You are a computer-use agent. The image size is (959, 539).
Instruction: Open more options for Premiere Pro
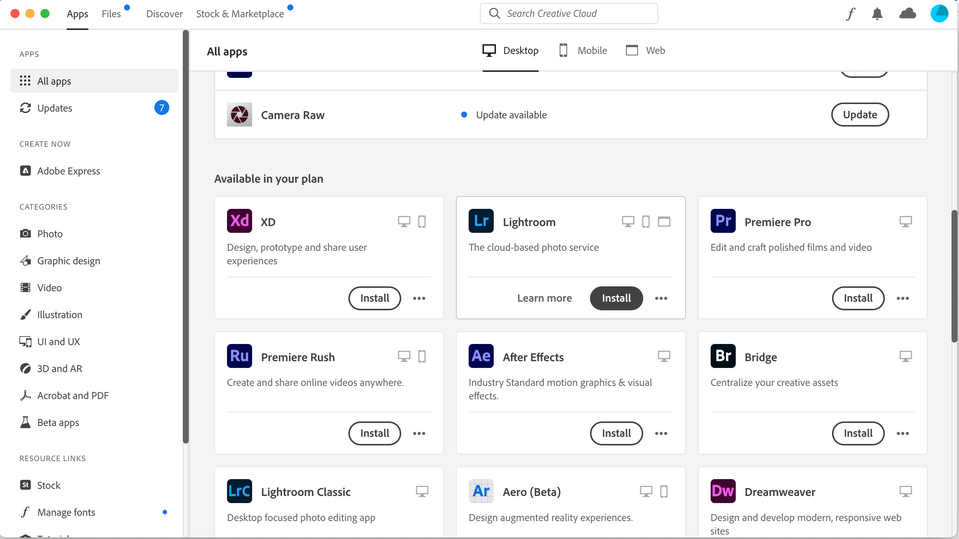click(x=903, y=298)
